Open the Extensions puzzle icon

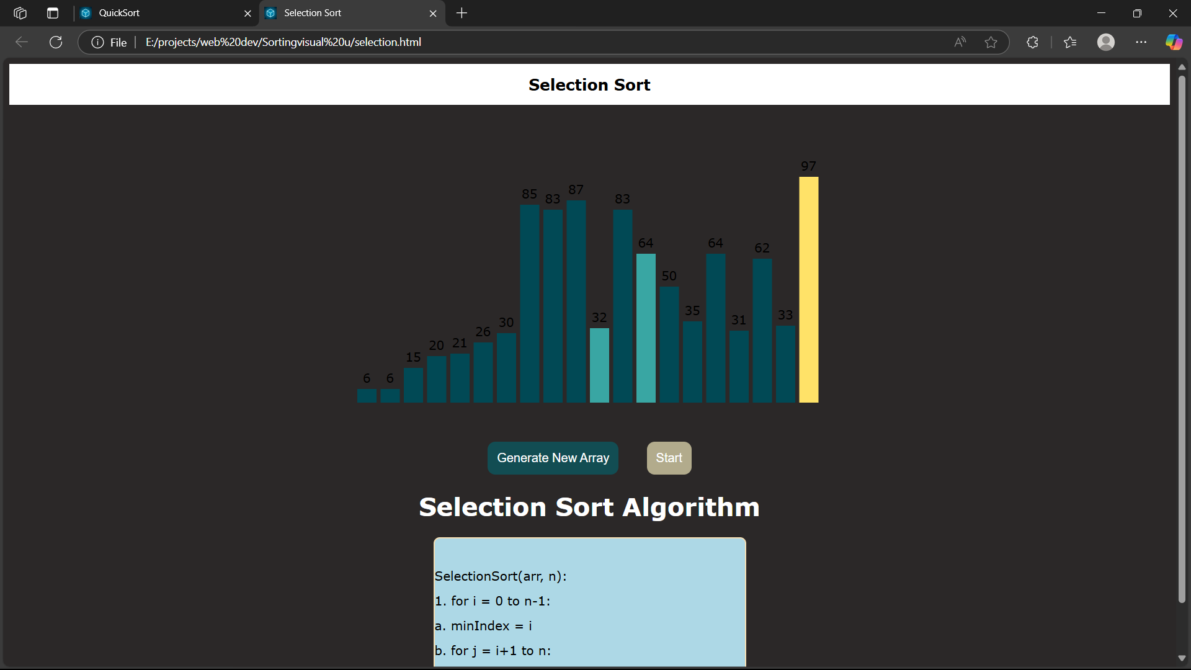coord(1032,42)
